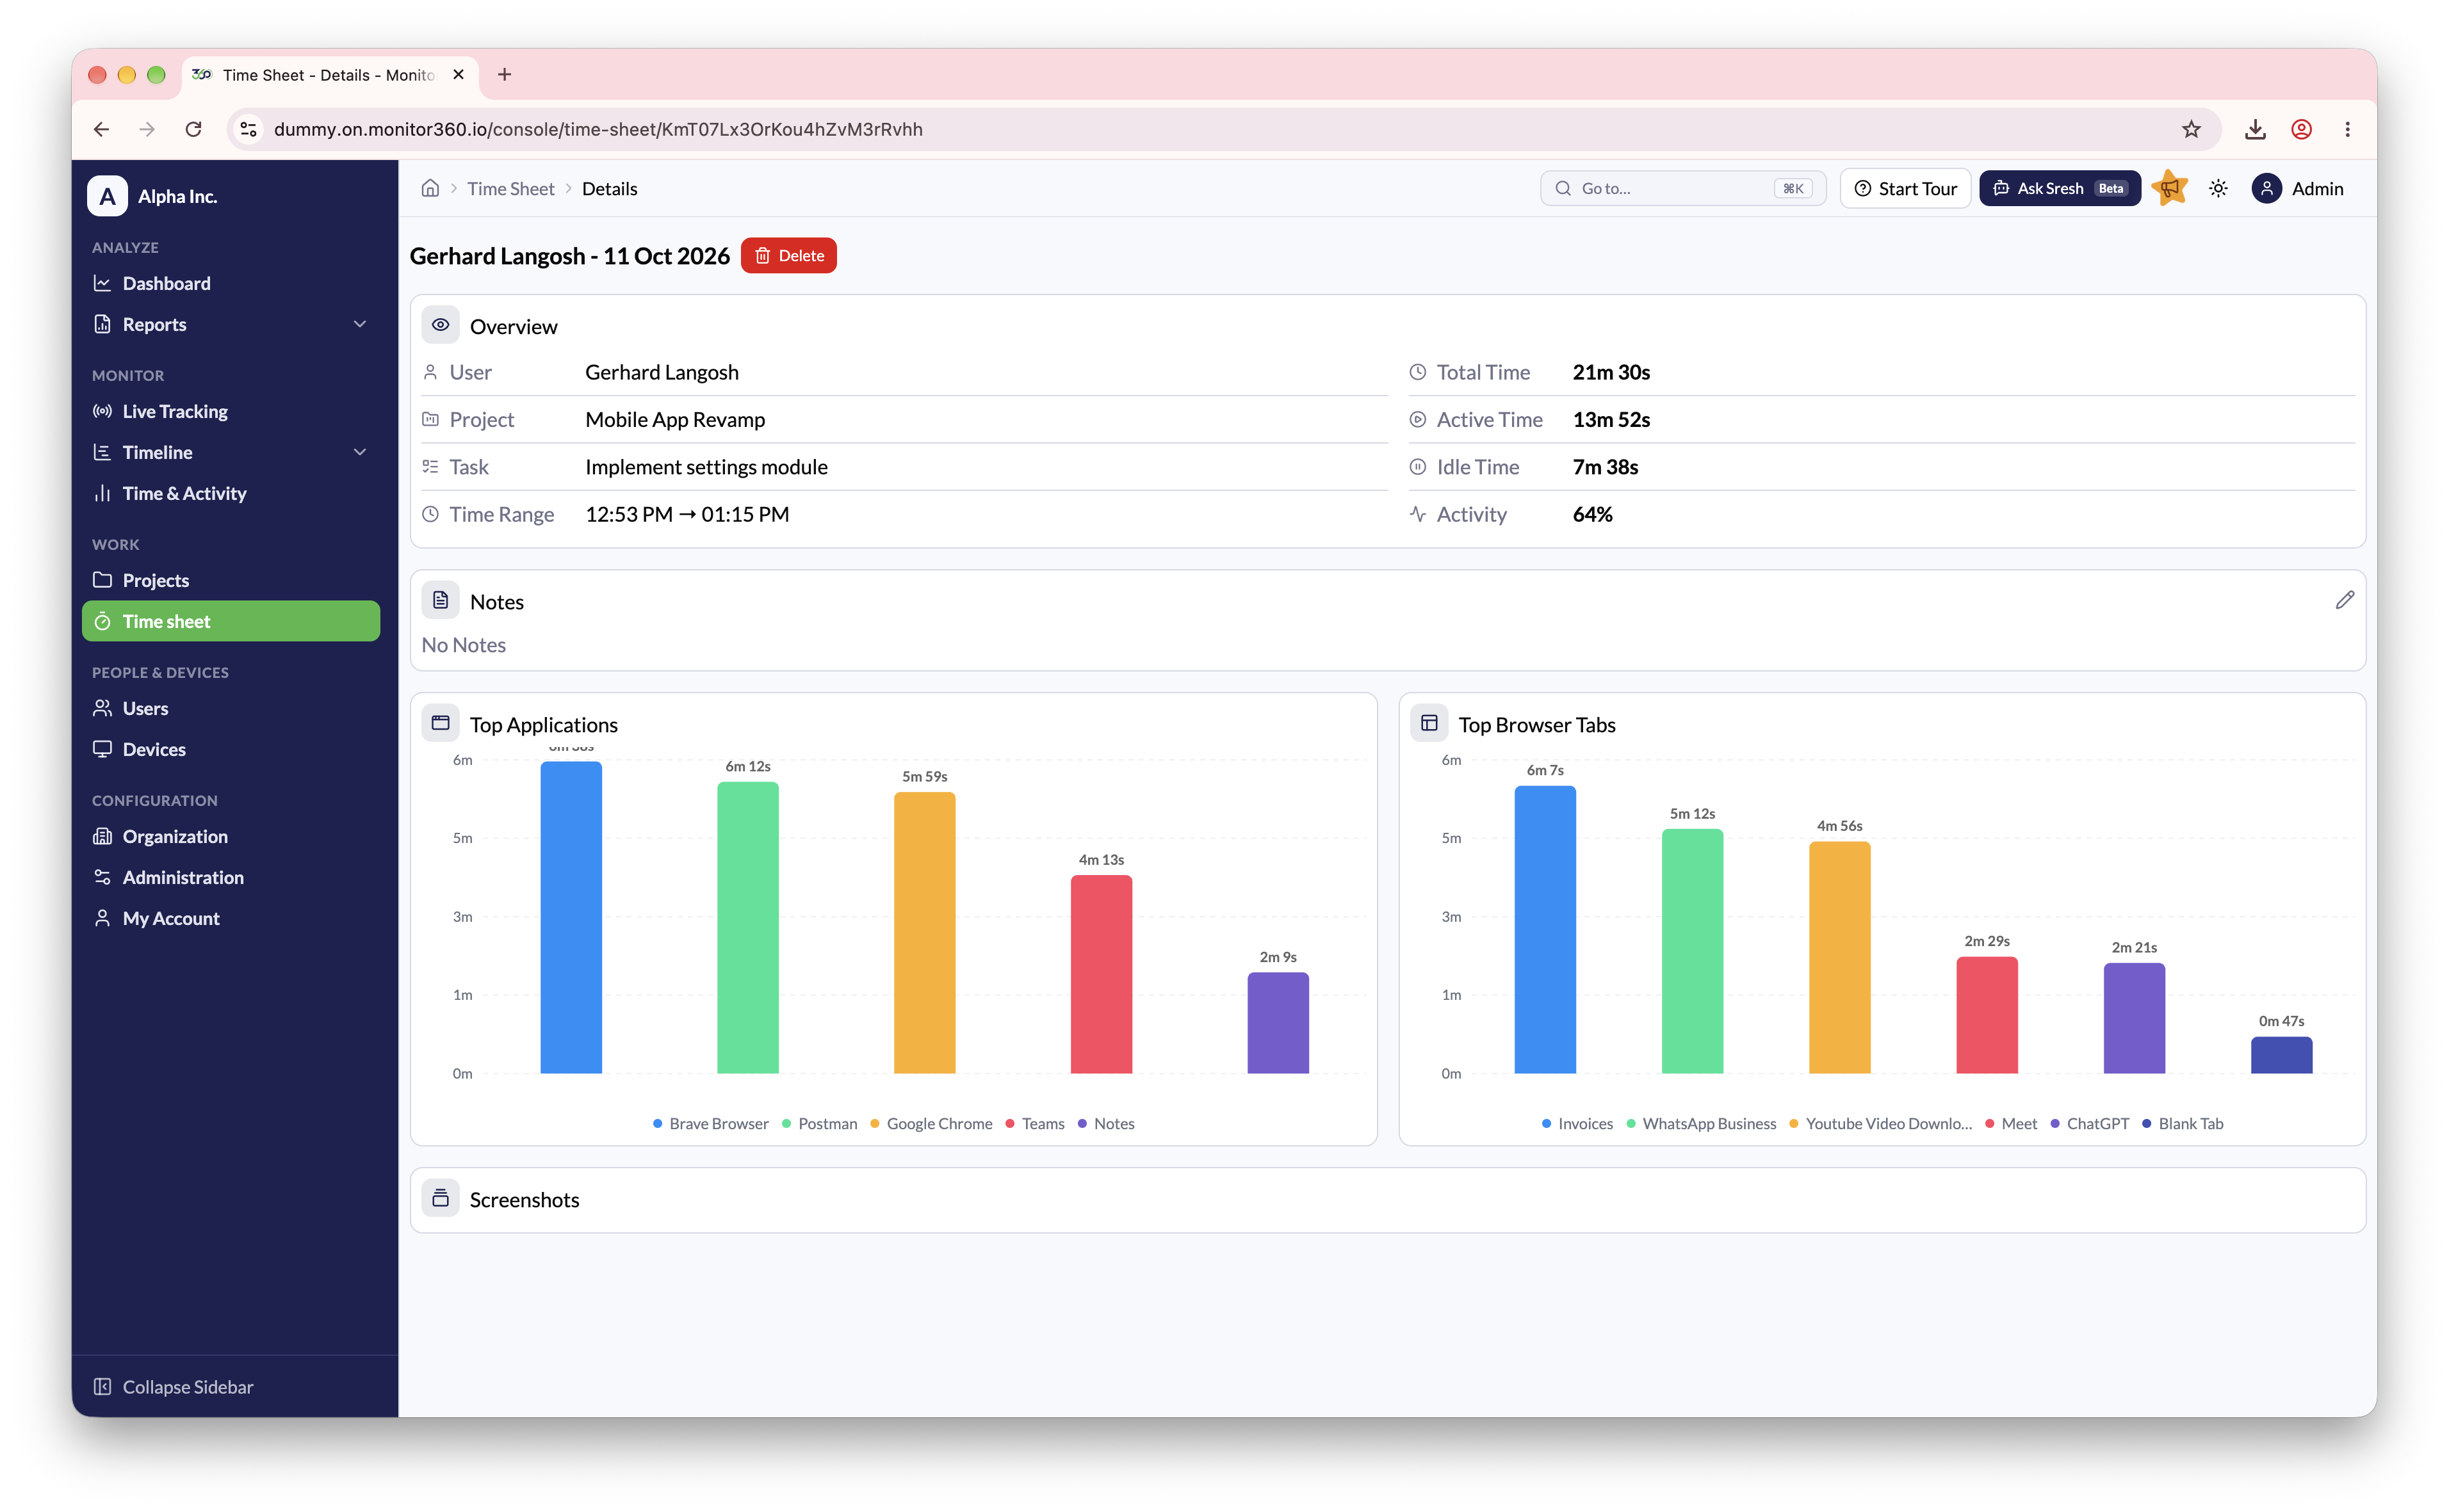View site information icon in address bar
The width and height of the screenshot is (2449, 1512).
(248, 129)
